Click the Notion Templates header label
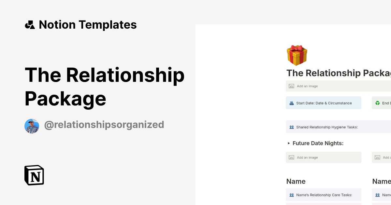 pos(88,24)
